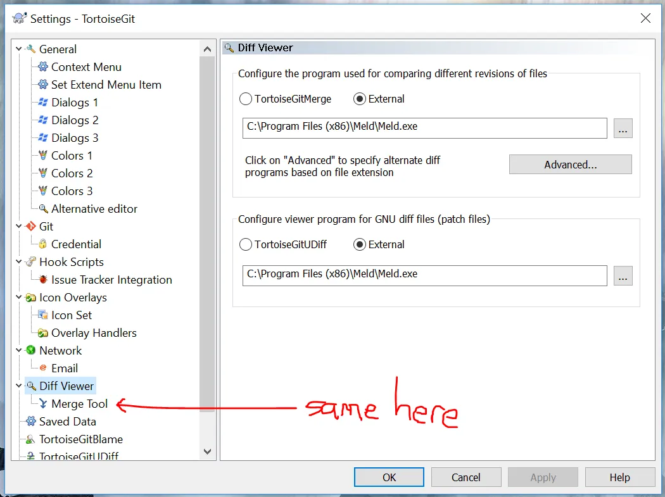Collapse the Hook Scripts tree node
The width and height of the screenshot is (665, 497).
point(18,261)
